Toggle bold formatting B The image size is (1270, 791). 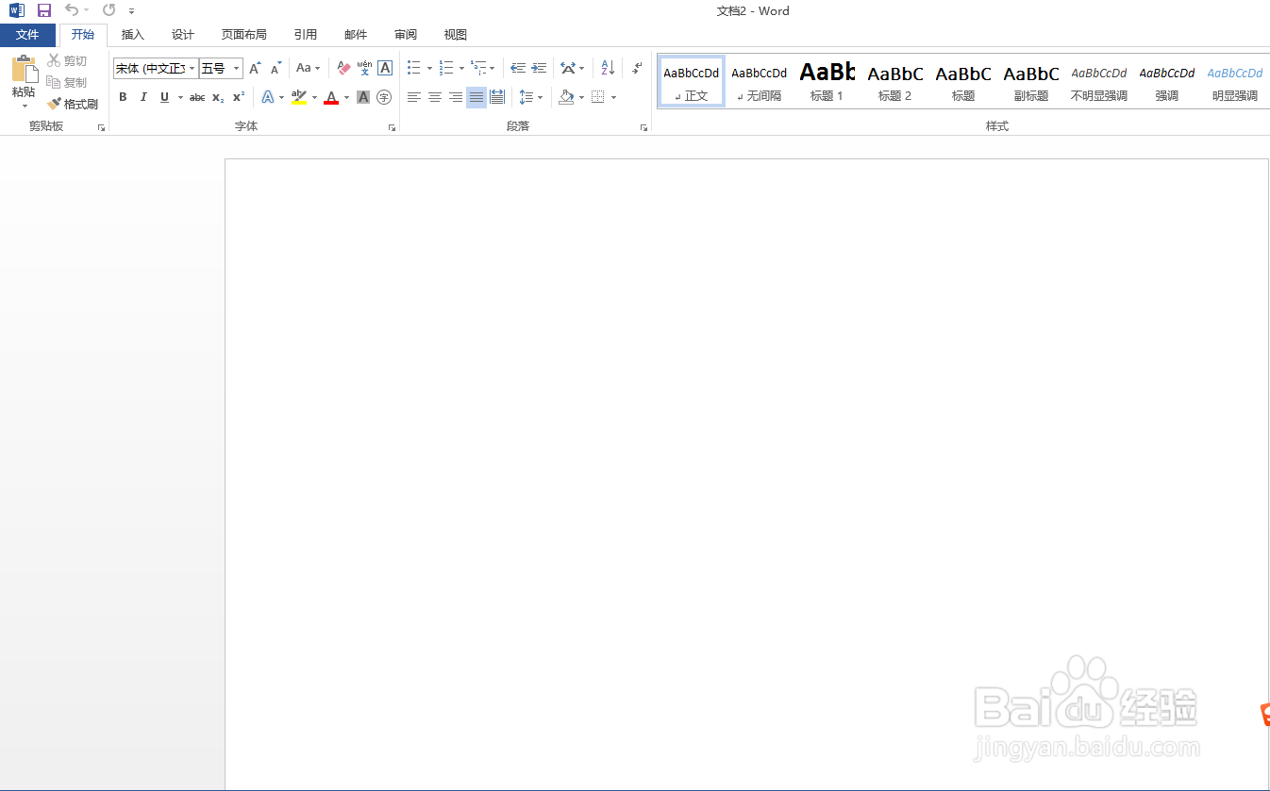(x=123, y=97)
